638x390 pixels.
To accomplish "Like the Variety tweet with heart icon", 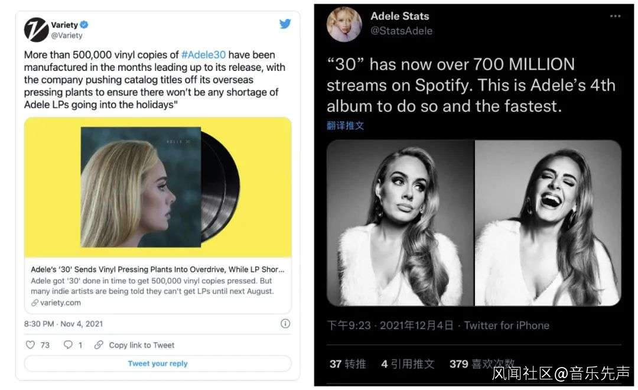I will pyautogui.click(x=31, y=344).
